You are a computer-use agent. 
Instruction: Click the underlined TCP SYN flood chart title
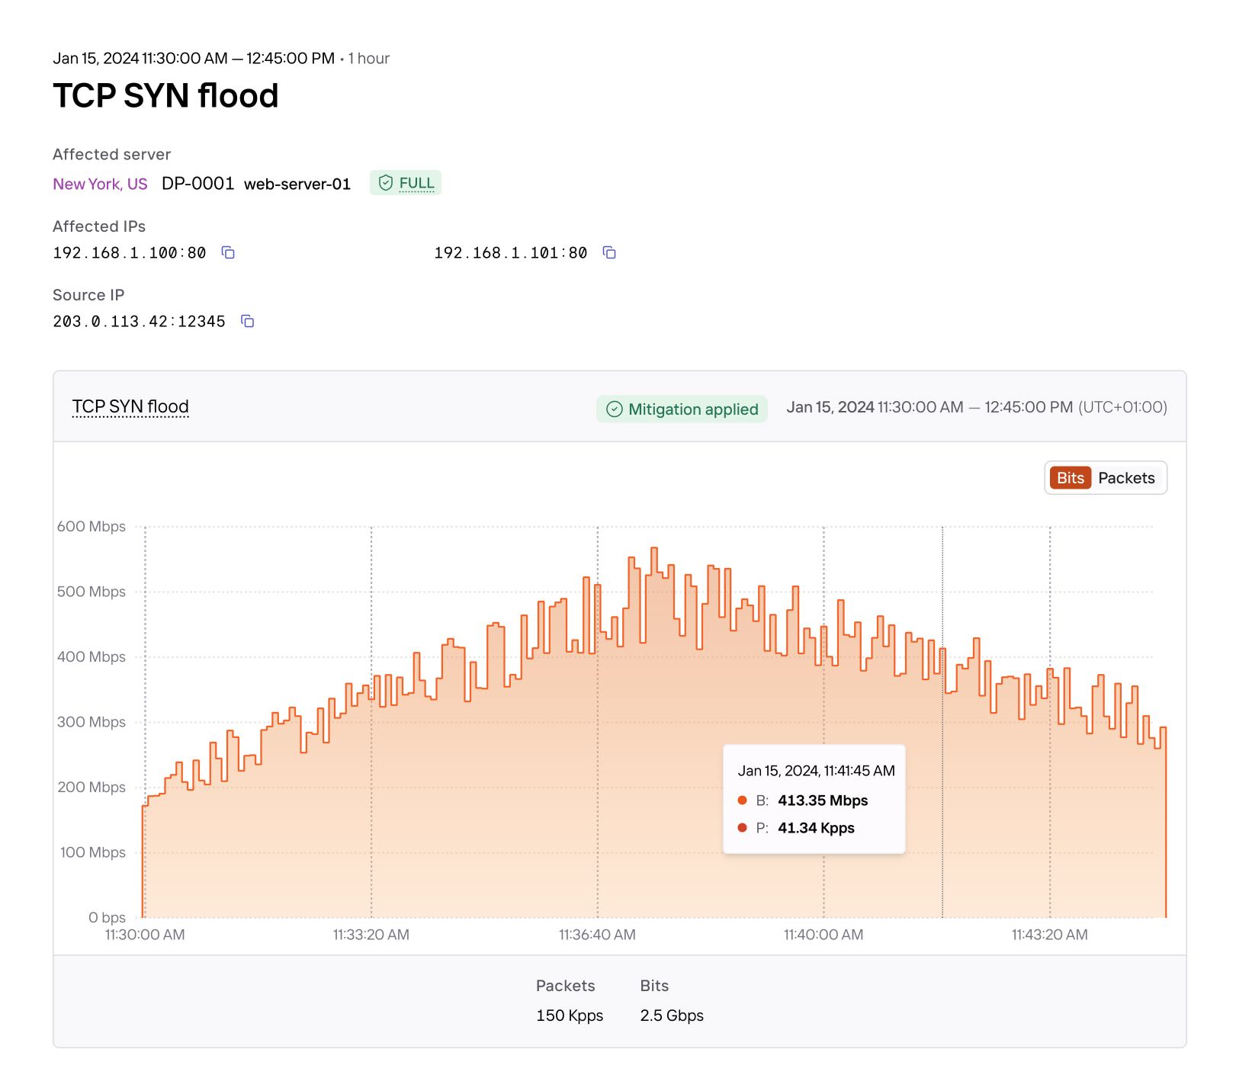tap(130, 406)
